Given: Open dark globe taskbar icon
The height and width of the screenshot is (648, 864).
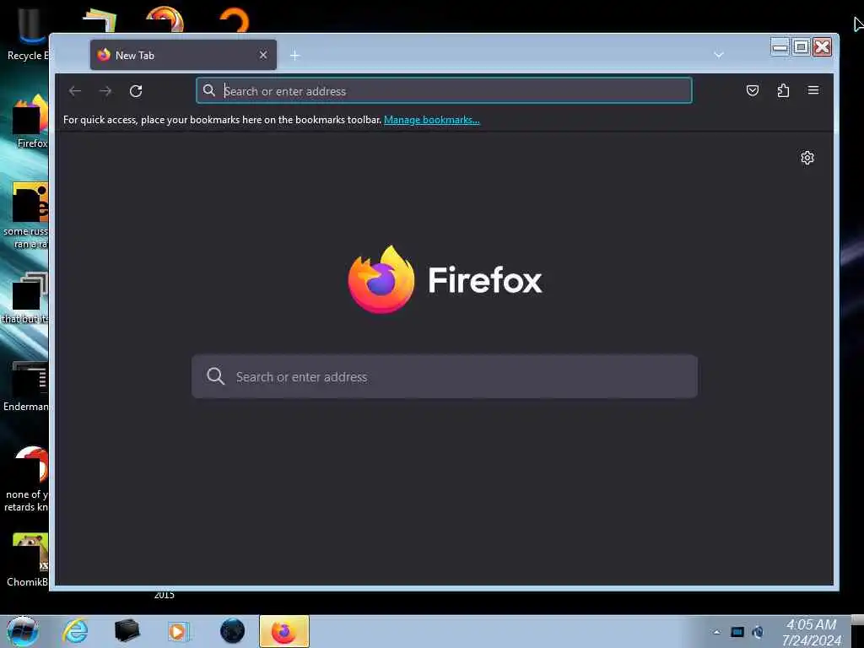Looking at the screenshot, I should tap(232, 631).
